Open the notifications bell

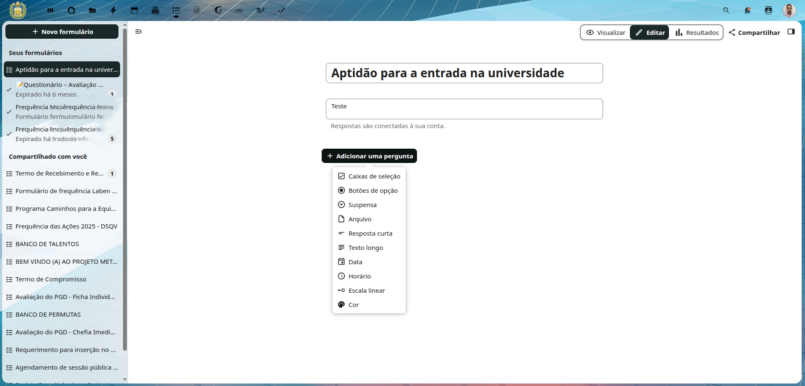pos(747,11)
